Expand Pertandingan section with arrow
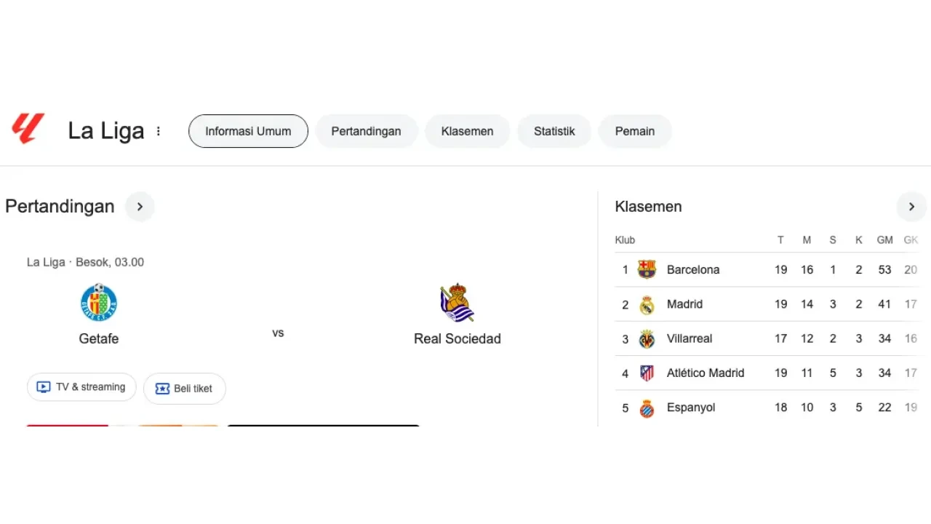Screen dimensions: 931x524 [140, 207]
